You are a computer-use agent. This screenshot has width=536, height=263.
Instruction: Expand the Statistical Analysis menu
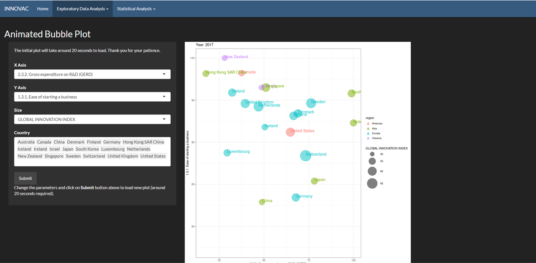pyautogui.click(x=136, y=8)
